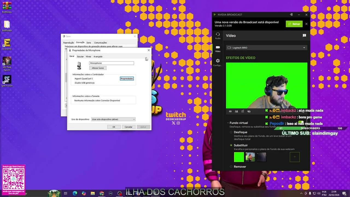350x197 pixels.
Task: Confirm with OK in Microphone properties
Action: click(x=114, y=127)
